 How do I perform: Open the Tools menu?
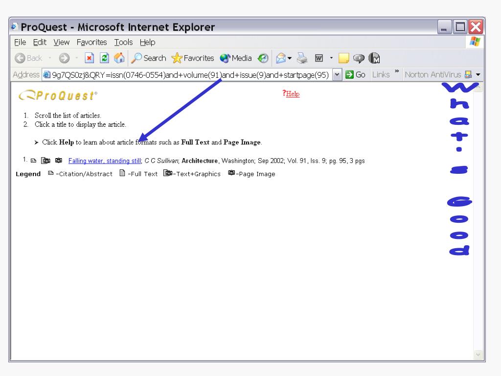tap(123, 42)
